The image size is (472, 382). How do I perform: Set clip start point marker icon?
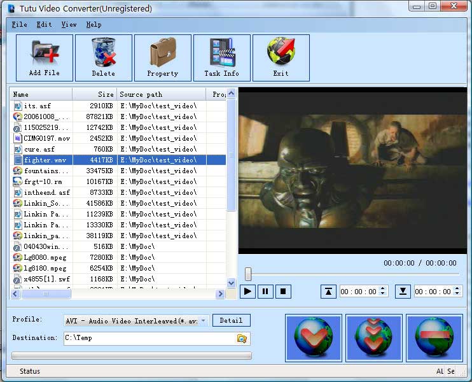click(328, 292)
